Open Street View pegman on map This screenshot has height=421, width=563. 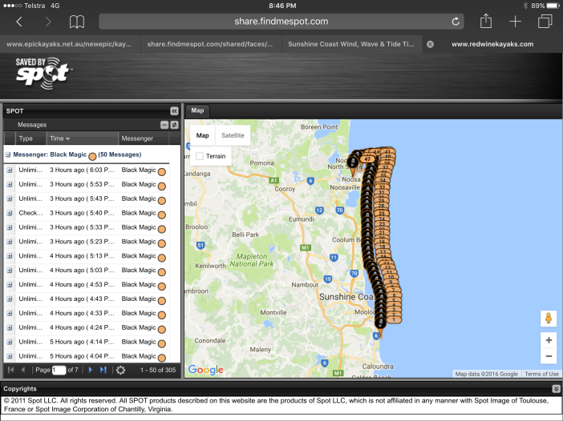(x=549, y=319)
